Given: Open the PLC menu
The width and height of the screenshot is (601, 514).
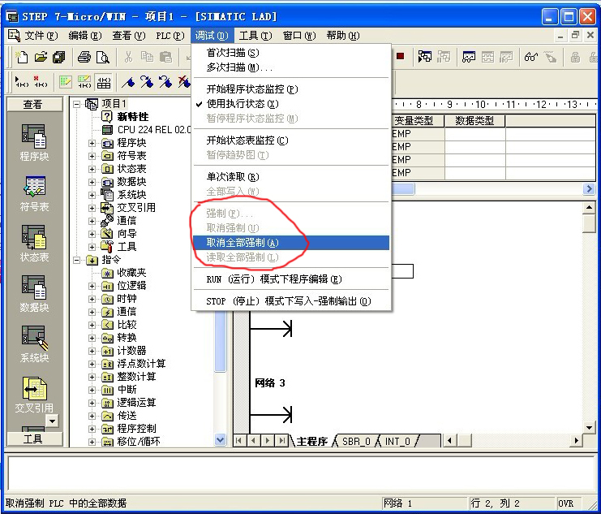Looking at the screenshot, I should click(x=170, y=36).
